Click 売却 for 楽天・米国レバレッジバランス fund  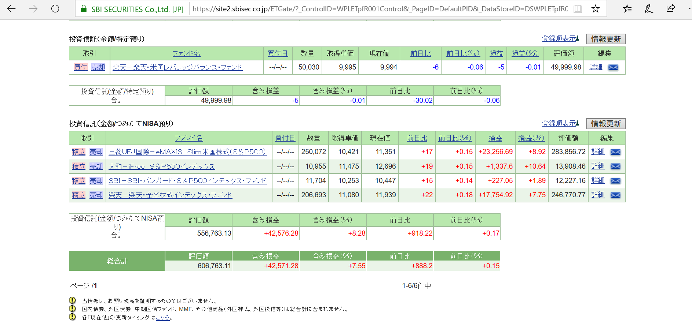[x=98, y=67]
